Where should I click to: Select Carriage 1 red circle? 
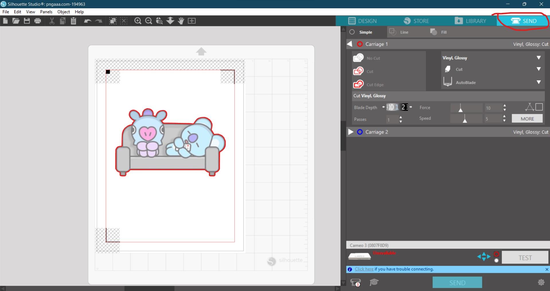click(360, 44)
